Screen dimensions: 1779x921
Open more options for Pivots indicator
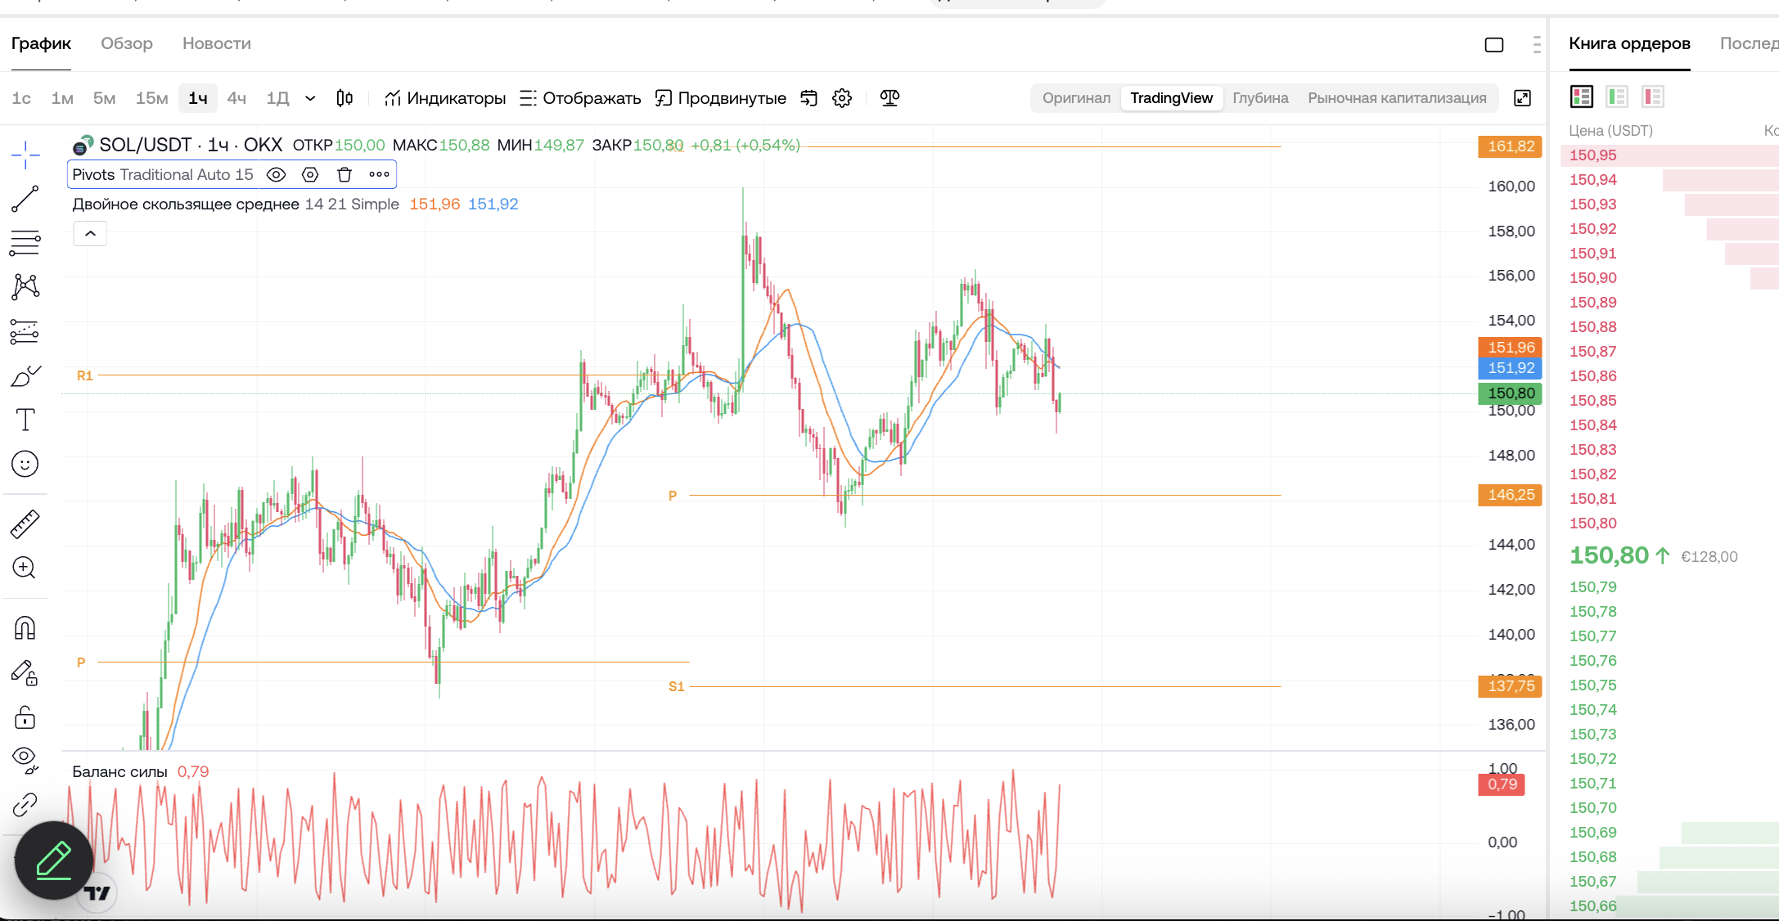(379, 174)
